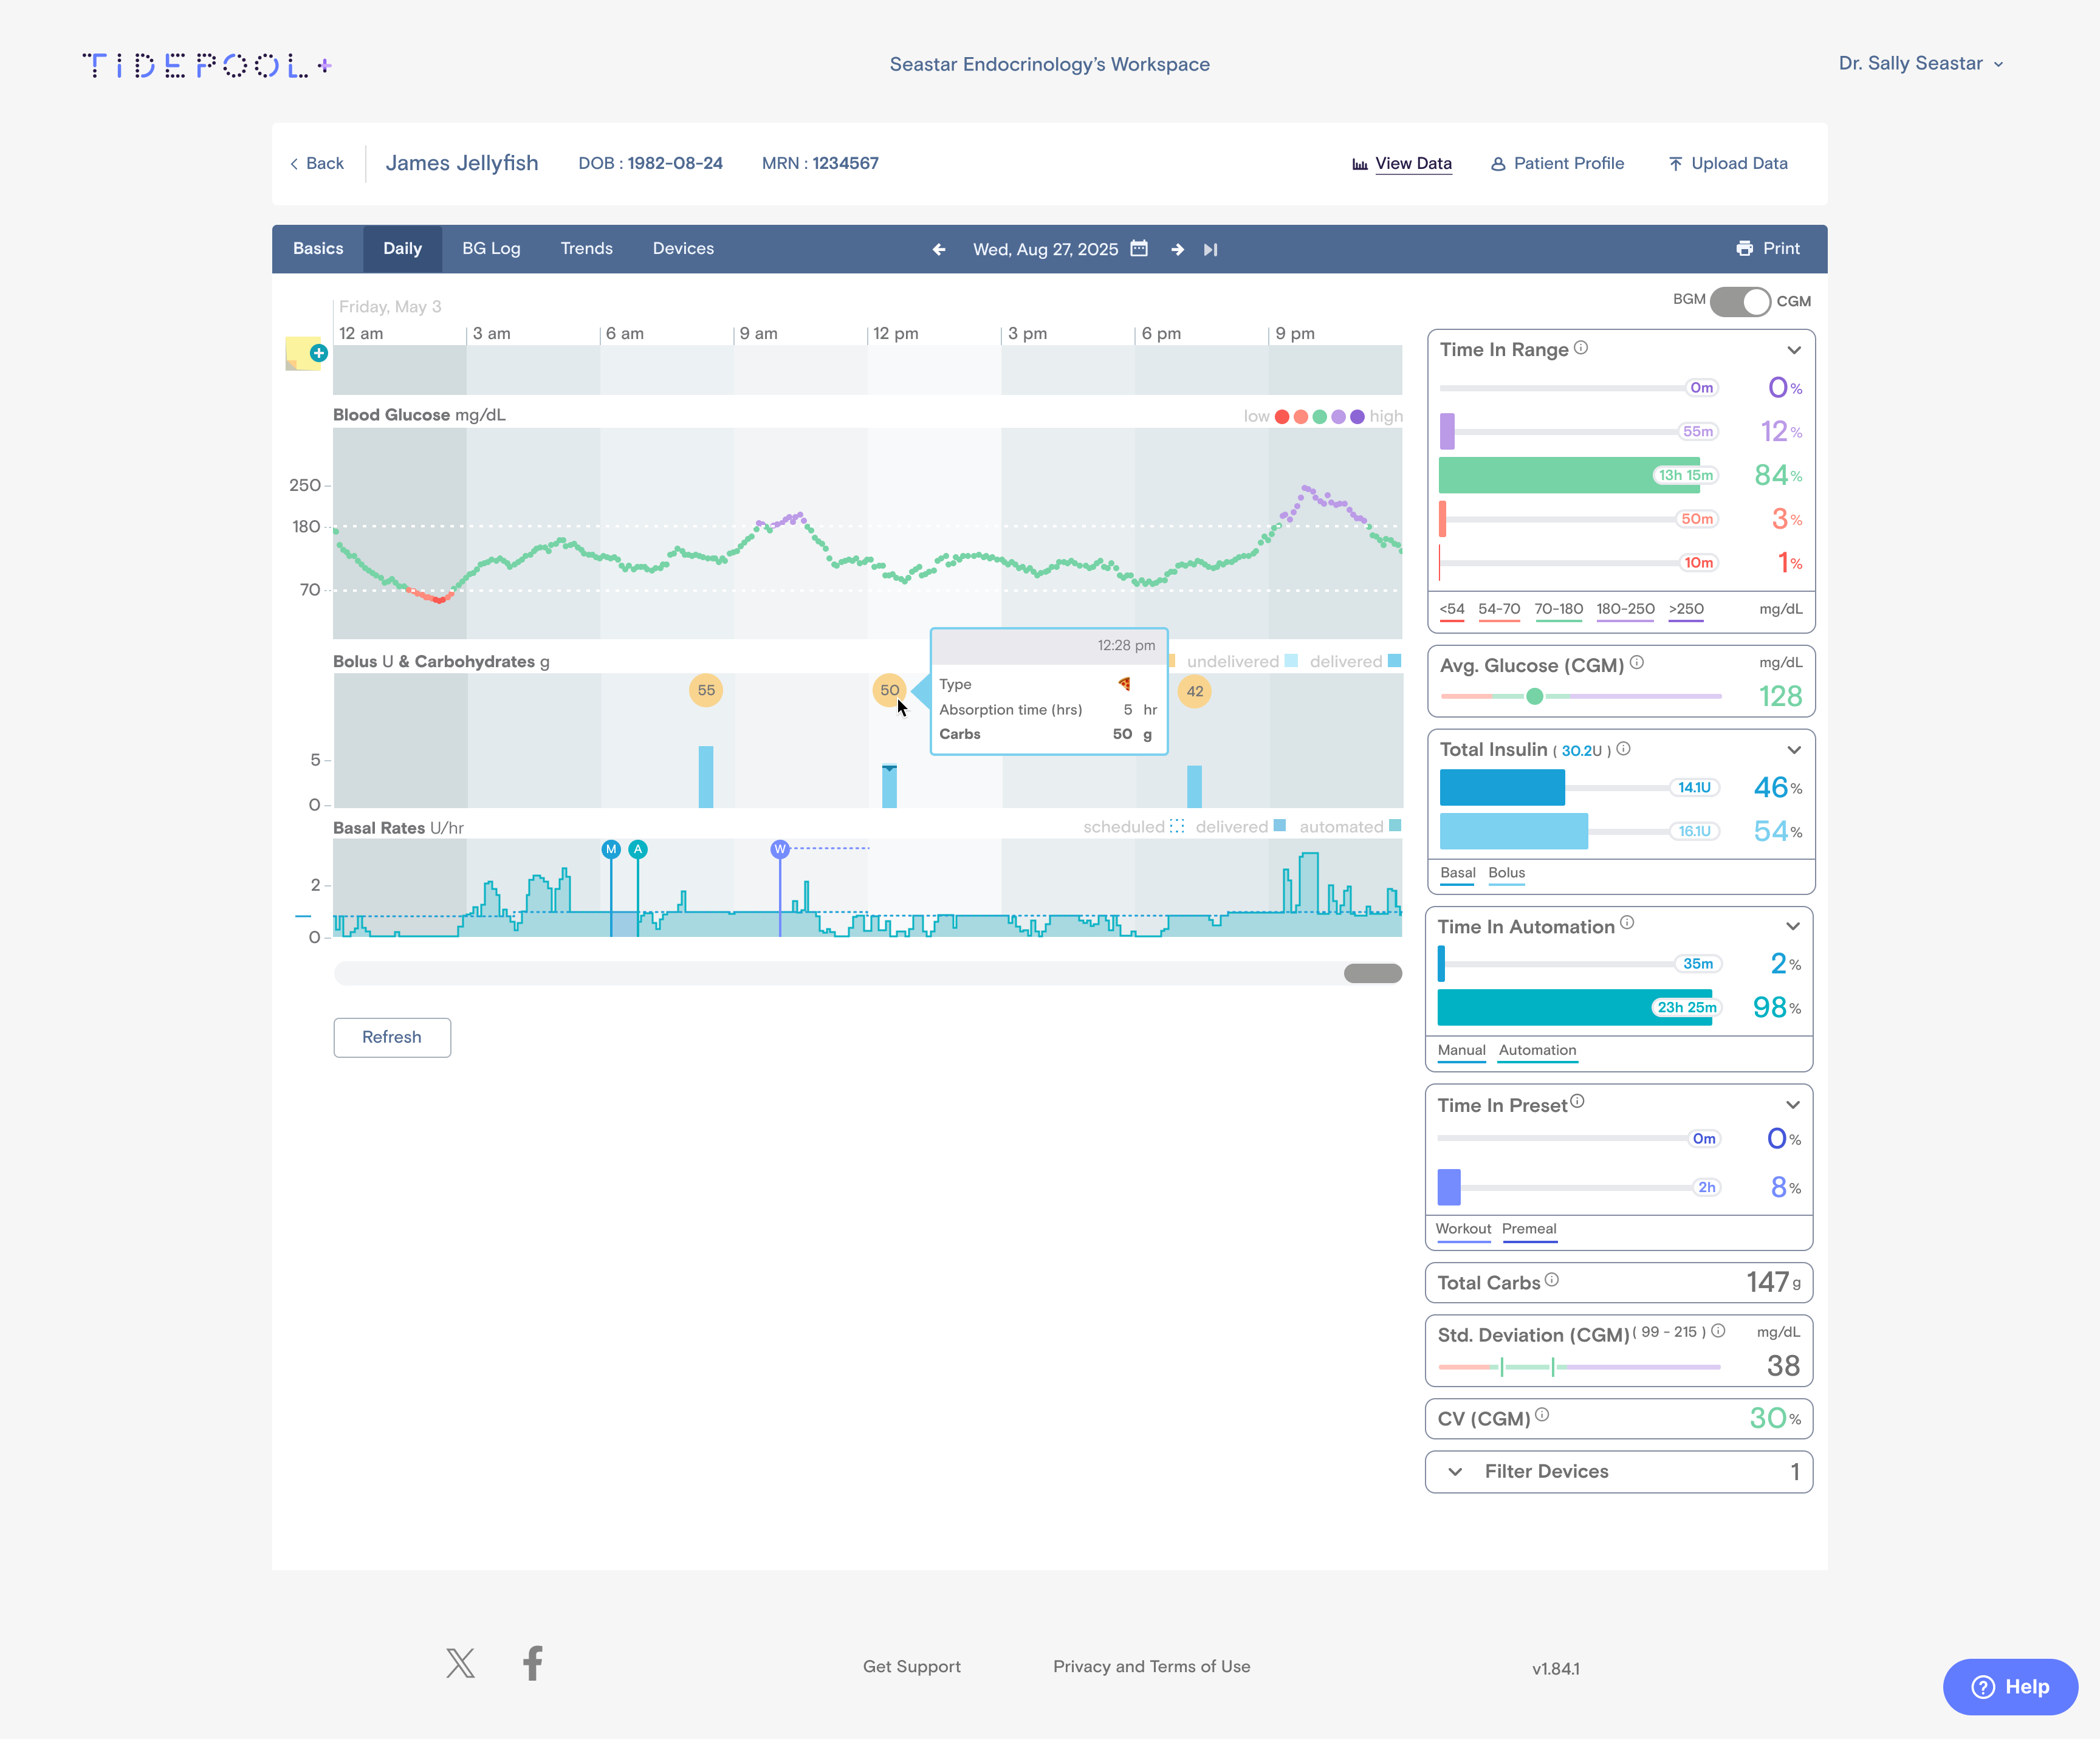Open the BG Log tab
2100x1739 pixels.
click(491, 248)
